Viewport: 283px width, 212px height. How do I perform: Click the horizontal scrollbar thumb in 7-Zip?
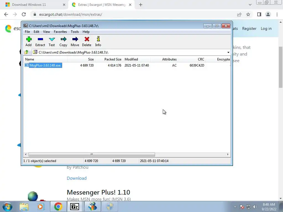[92, 154]
